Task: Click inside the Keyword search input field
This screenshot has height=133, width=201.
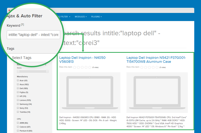Action: (33, 34)
